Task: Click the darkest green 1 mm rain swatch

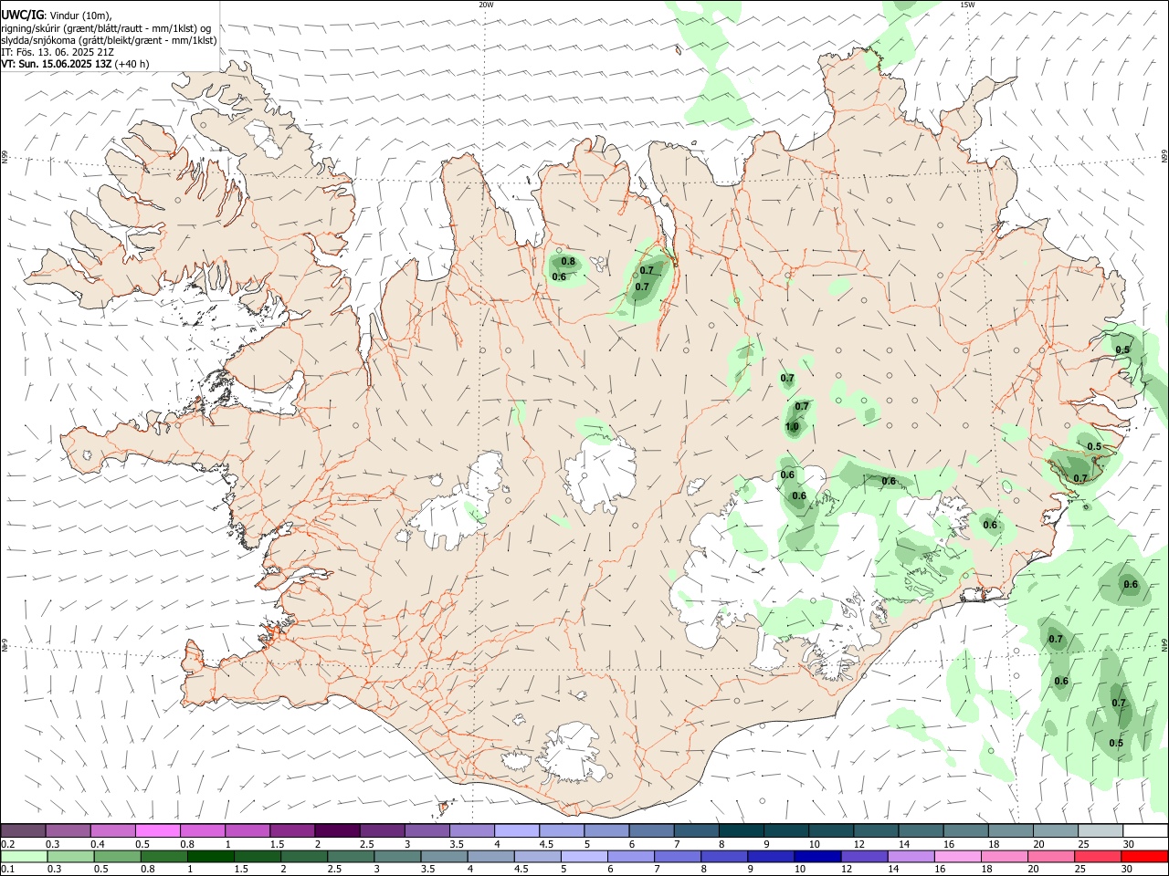Action: click(x=211, y=856)
